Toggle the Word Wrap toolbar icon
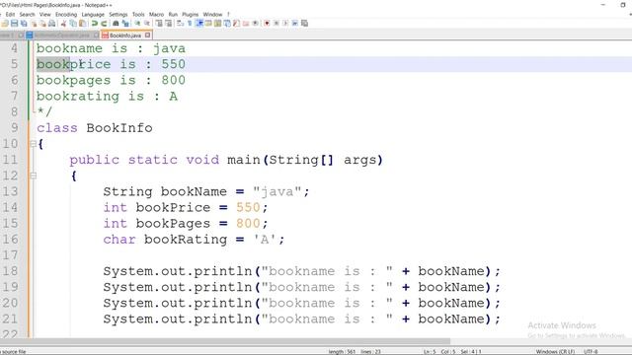Screen dimensions: 632x355 [180, 24]
